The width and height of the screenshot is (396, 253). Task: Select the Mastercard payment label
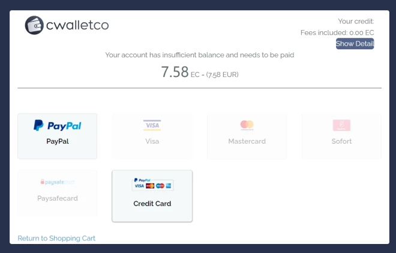247,142
